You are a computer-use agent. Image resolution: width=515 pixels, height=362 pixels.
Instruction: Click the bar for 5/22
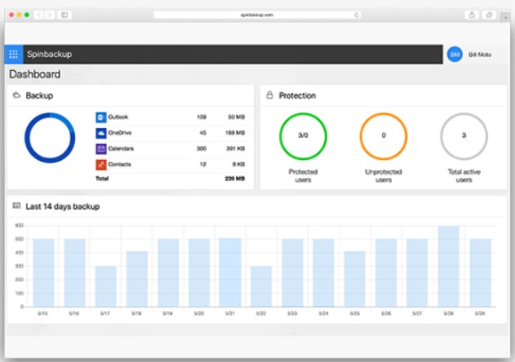(261, 286)
